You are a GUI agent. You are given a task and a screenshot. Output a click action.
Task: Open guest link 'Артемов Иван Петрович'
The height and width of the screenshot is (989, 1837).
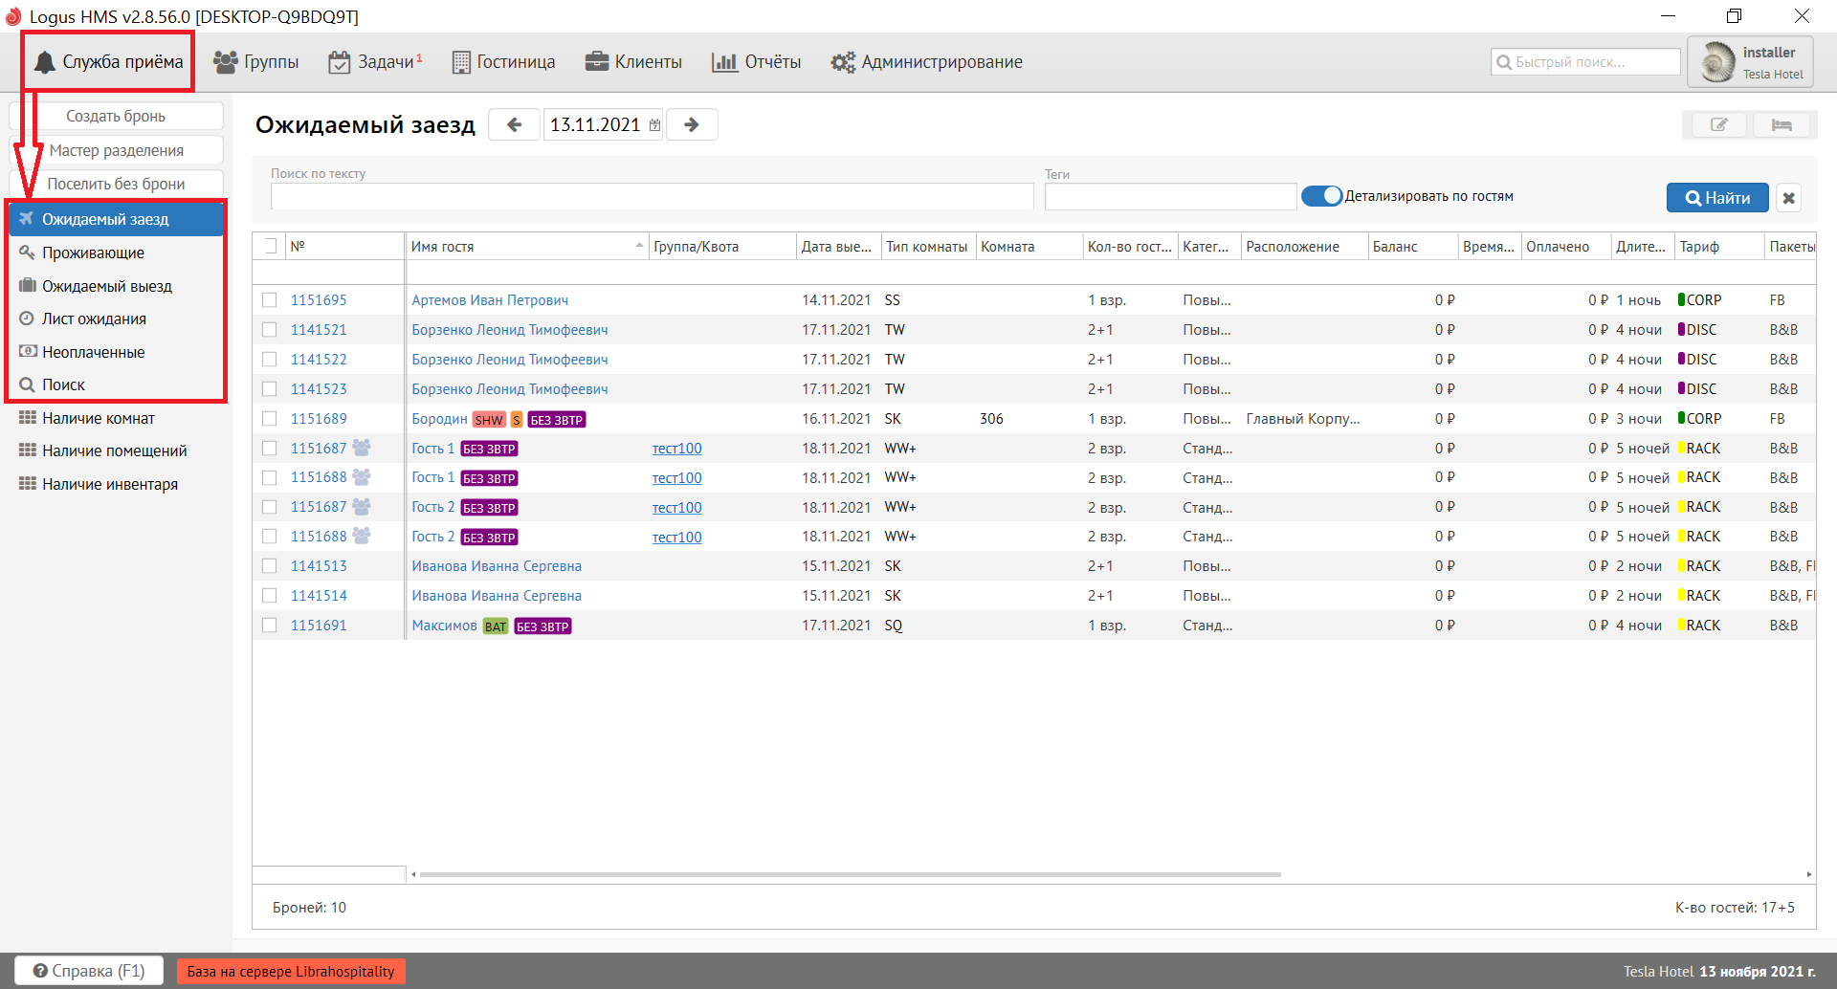tap(490, 300)
